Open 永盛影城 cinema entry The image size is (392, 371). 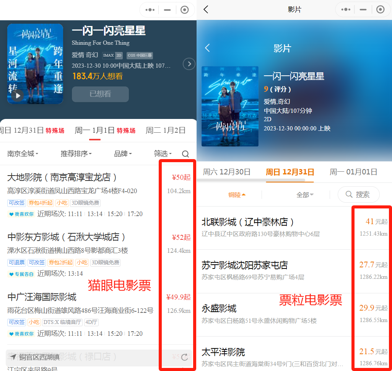[219, 309]
